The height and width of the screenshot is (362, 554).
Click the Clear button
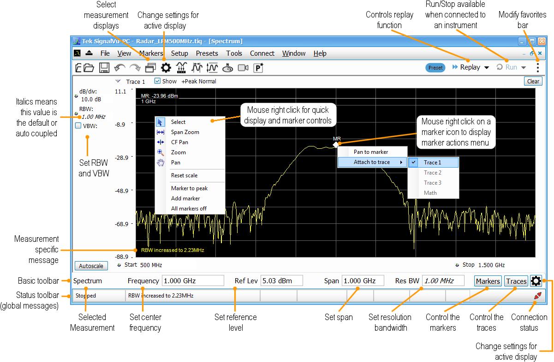point(533,81)
